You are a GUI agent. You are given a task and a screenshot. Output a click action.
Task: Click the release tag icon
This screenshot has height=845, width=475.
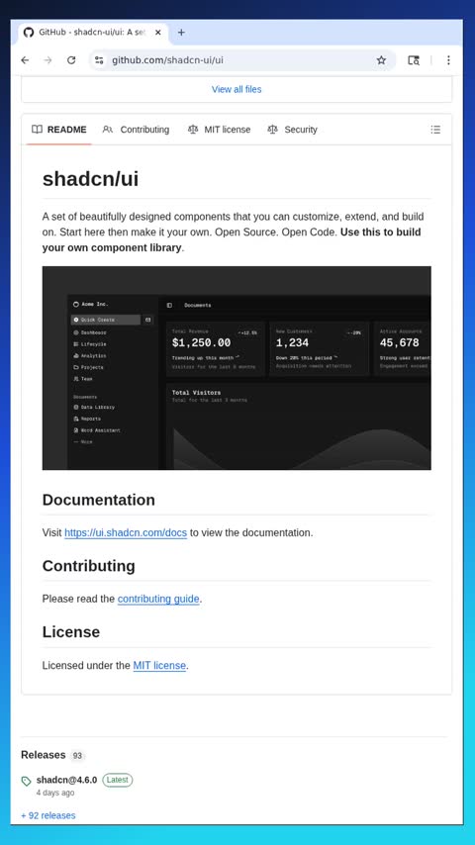[x=26, y=781]
